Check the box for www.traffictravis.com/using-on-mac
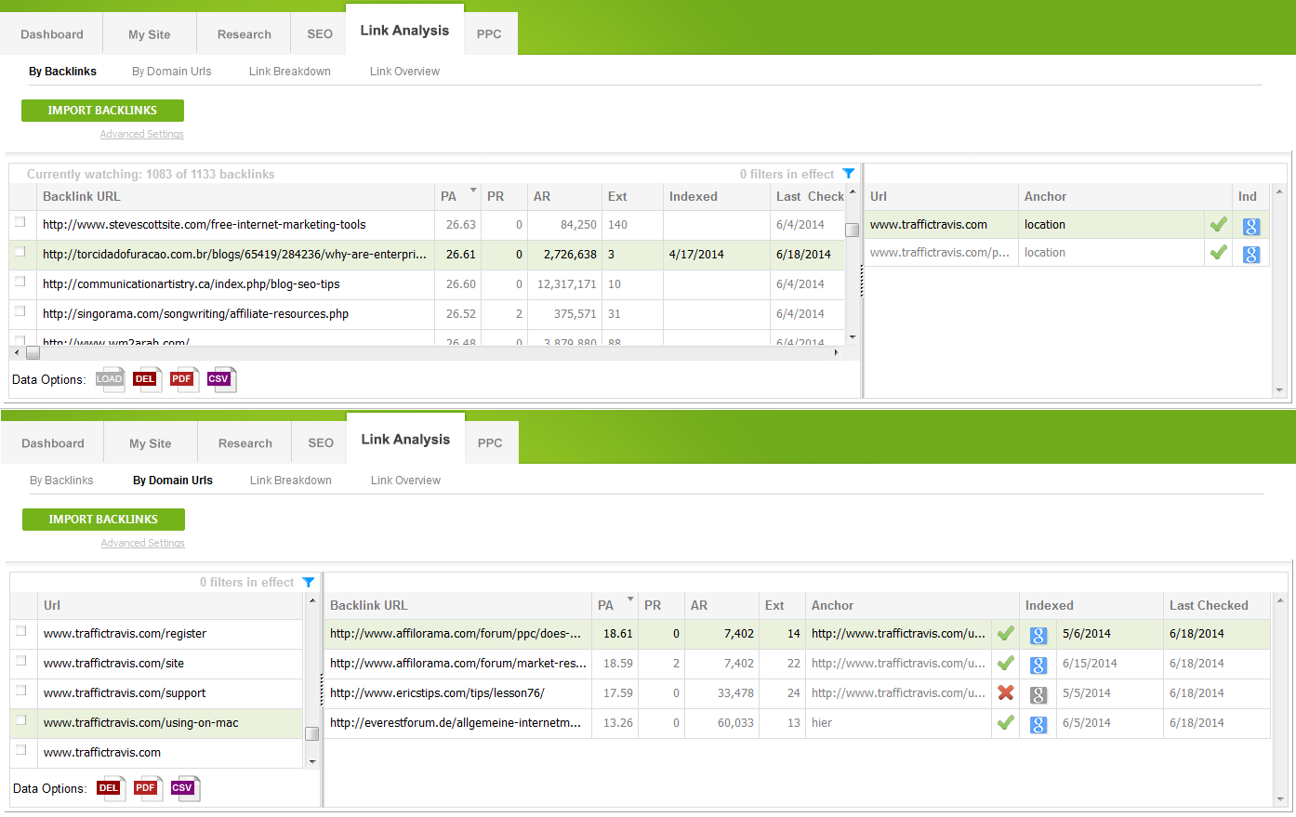The height and width of the screenshot is (817, 1296). click(20, 720)
